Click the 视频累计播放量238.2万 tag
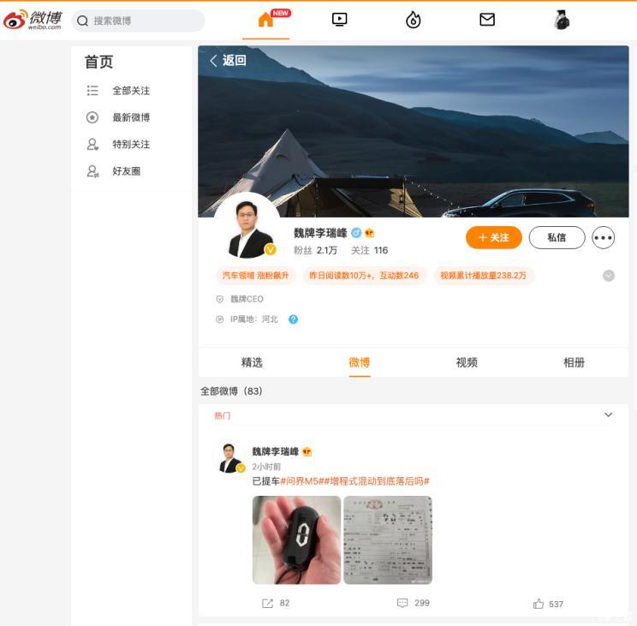 (484, 276)
